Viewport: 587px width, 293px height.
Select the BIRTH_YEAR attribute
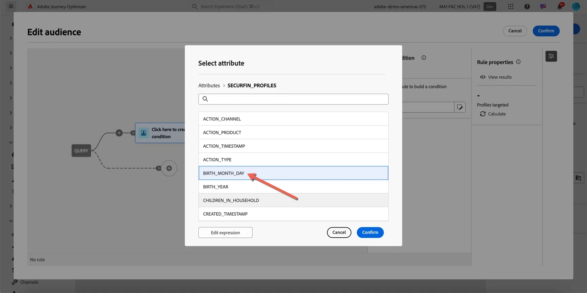pyautogui.click(x=293, y=187)
